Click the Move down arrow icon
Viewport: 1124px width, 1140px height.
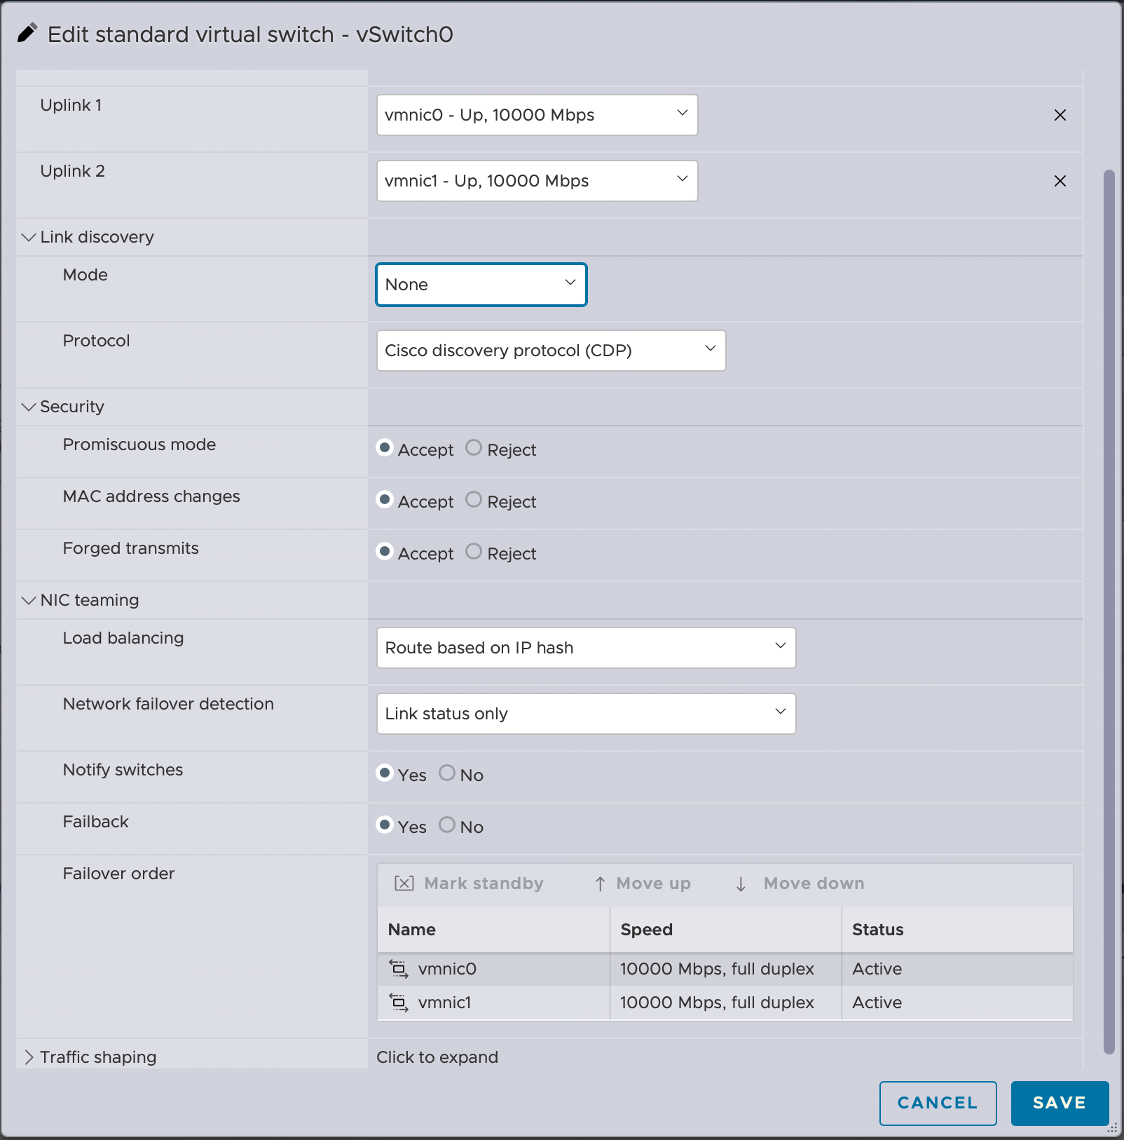click(x=740, y=883)
